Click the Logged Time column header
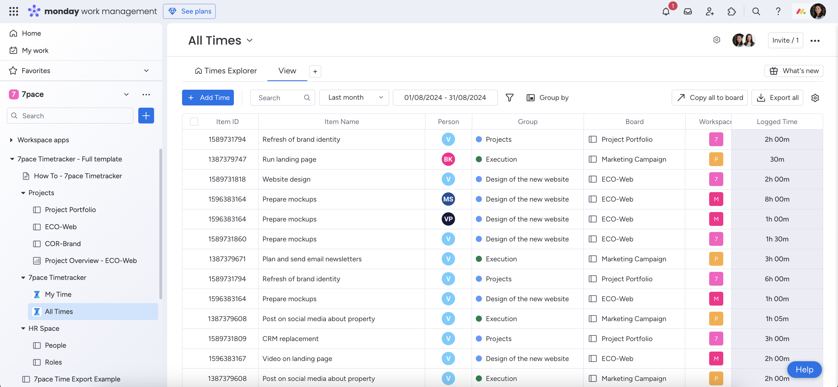Image resolution: width=838 pixels, height=387 pixels. [x=777, y=122]
